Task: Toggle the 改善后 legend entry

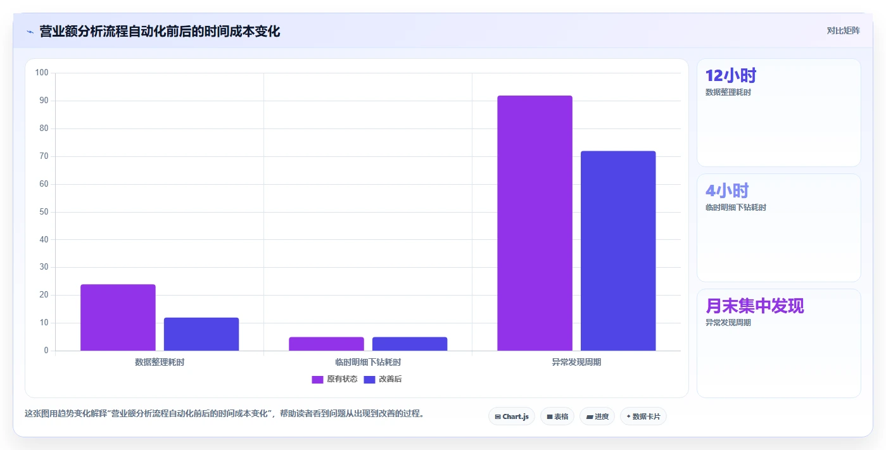Action: point(383,379)
